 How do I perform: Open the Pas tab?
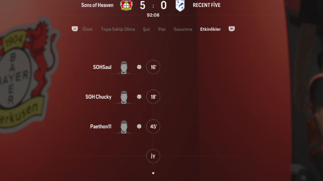[x=162, y=29]
